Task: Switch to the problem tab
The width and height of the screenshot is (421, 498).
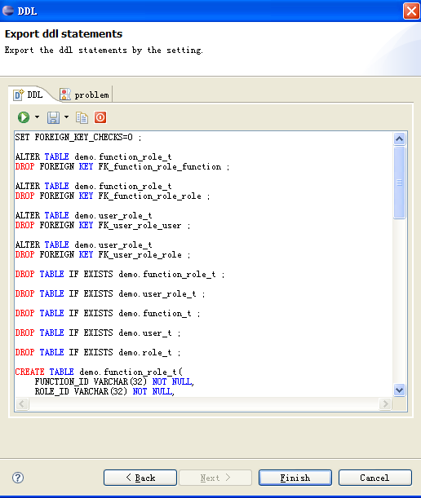Action: (85, 95)
